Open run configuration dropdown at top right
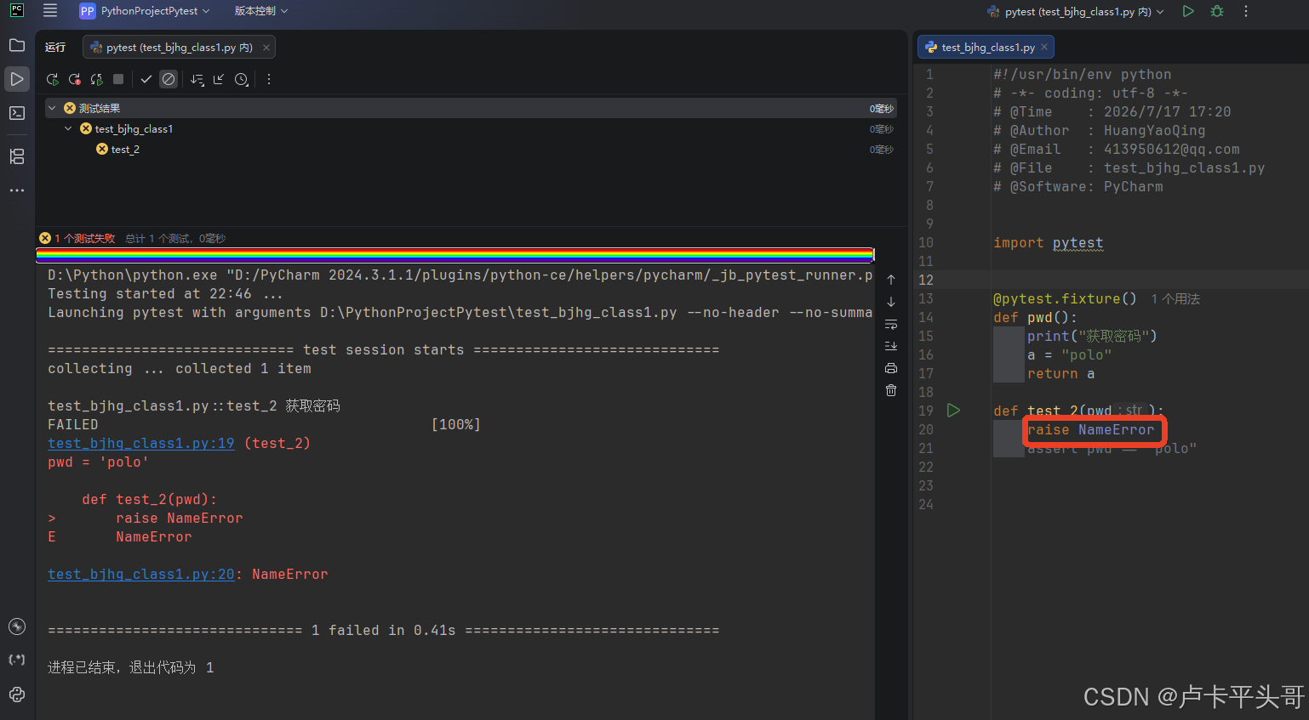Screen dimensions: 1309x720 point(1076,11)
